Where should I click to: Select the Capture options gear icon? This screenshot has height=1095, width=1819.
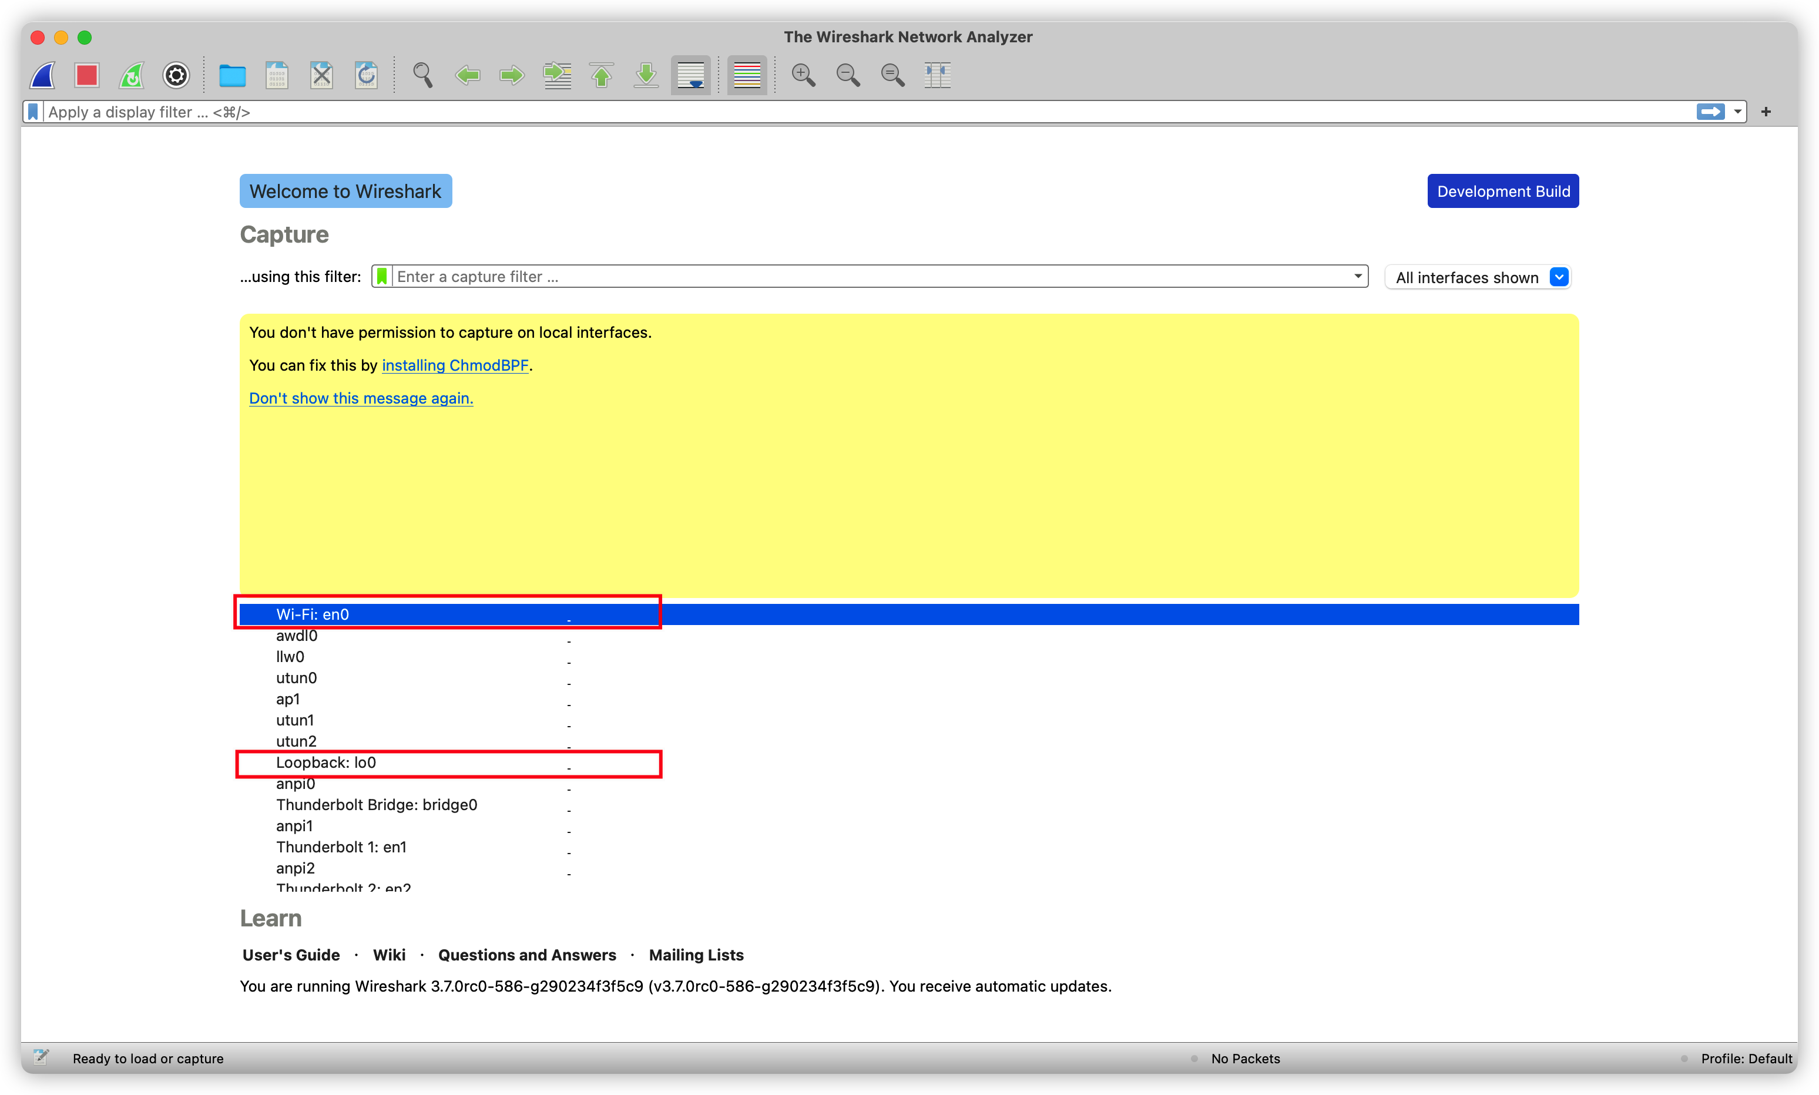(176, 75)
